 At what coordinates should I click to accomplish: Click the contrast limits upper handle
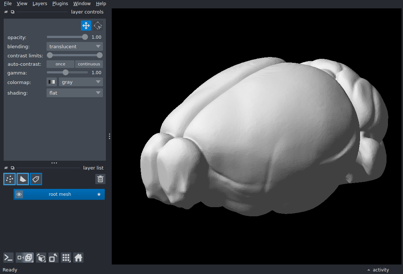[x=99, y=55]
